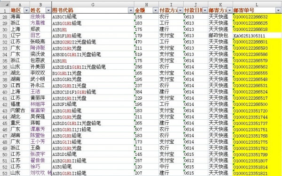Open the 付款日期 column filter dropdown
This screenshot has width=282, height=176.
pos(205,10)
